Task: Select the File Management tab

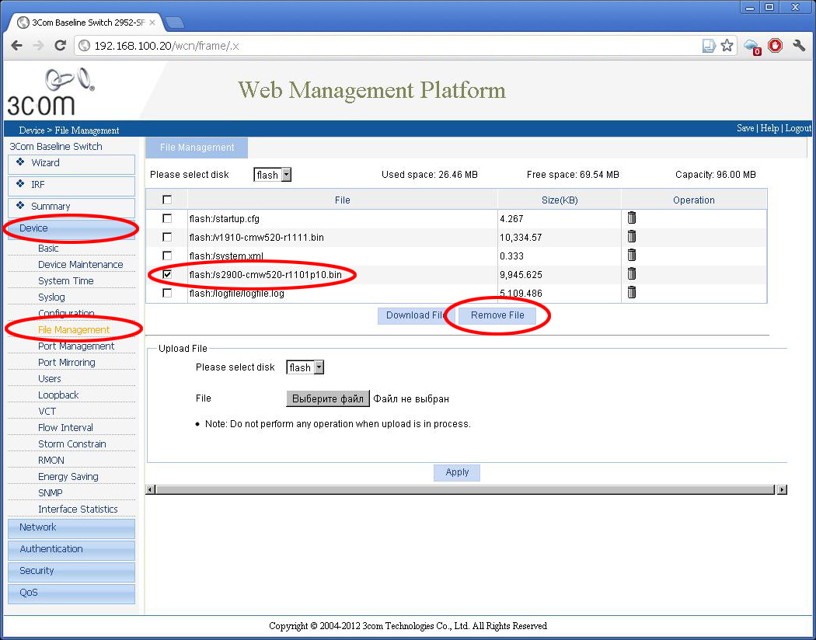Action: 197,148
